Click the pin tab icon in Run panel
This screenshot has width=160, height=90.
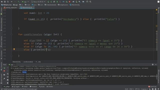pyautogui.click(x=4, y=78)
